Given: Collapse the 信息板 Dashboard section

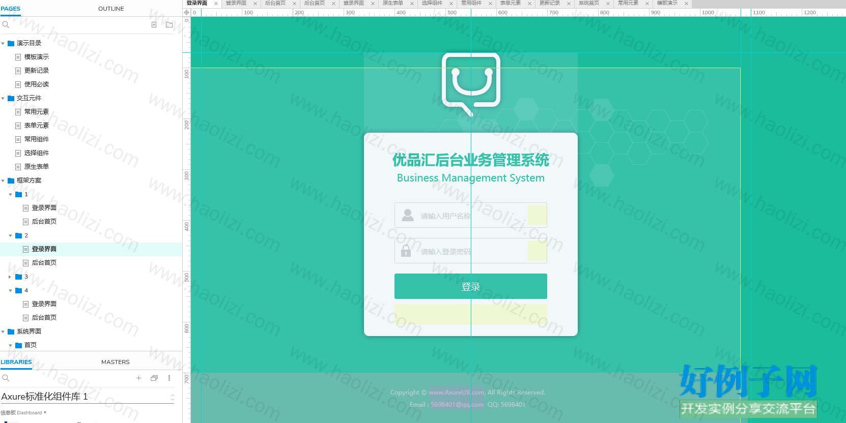Looking at the screenshot, I should pos(45,412).
